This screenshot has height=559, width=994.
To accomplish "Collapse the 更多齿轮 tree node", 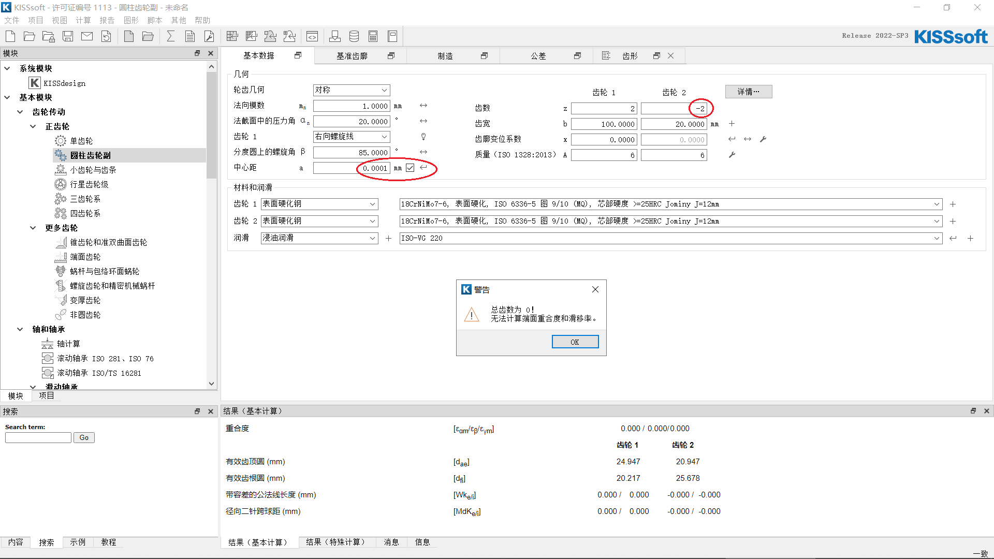I will pyautogui.click(x=33, y=228).
